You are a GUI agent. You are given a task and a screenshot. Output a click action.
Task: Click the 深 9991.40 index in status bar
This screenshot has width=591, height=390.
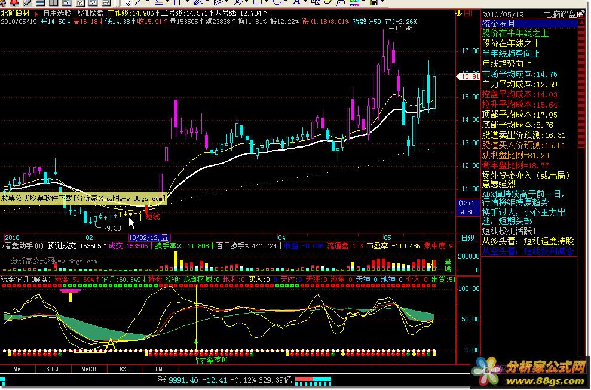(x=177, y=380)
